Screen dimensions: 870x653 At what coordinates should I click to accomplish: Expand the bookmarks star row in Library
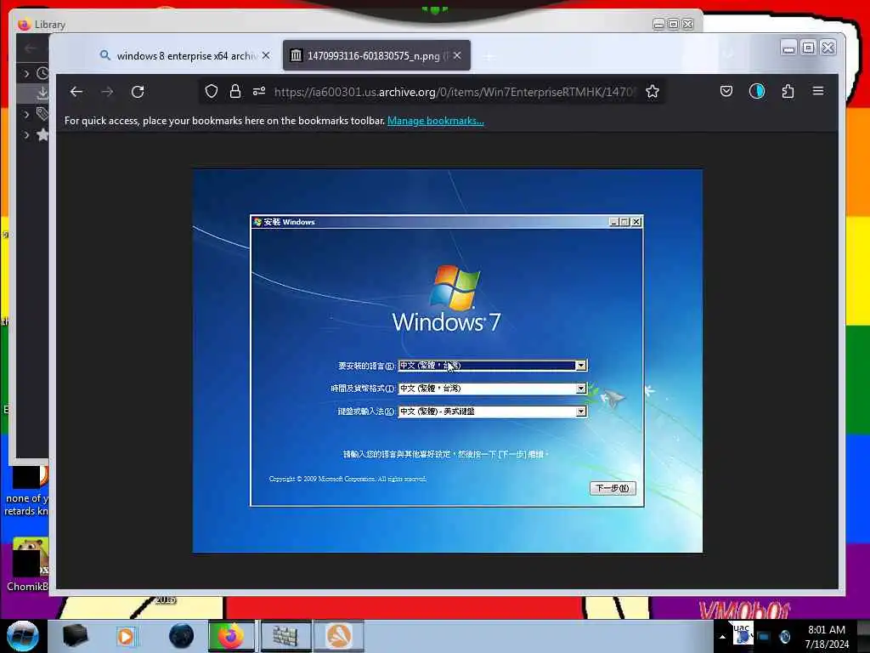pyautogui.click(x=26, y=135)
